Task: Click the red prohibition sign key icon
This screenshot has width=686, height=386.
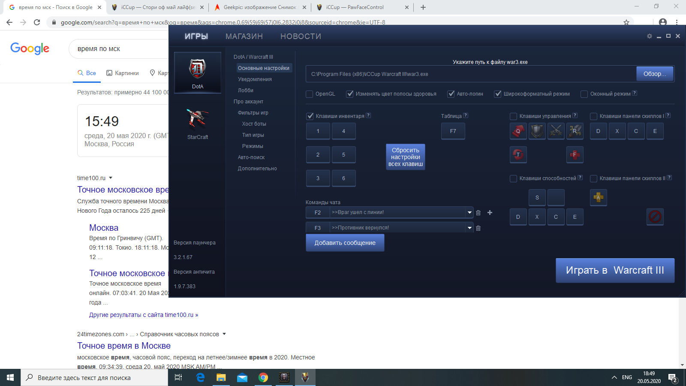Action: click(655, 217)
